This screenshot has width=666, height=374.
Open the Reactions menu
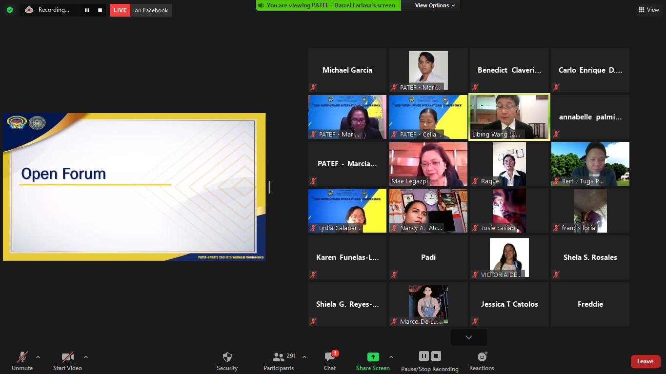click(x=482, y=361)
